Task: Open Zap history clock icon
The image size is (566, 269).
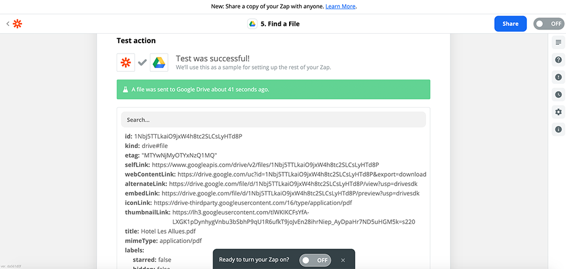Action: point(558,94)
